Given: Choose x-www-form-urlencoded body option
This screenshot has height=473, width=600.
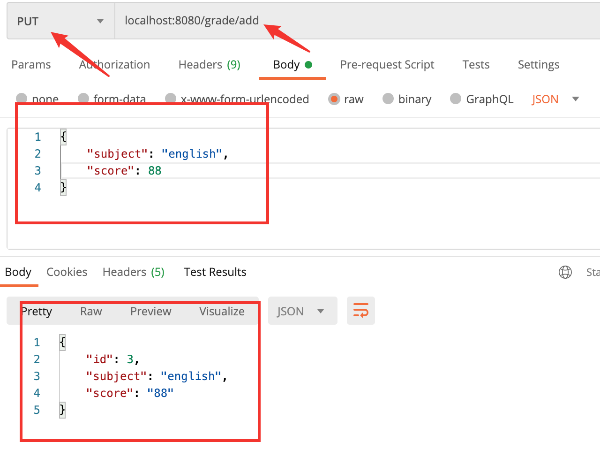Looking at the screenshot, I should pos(171,99).
